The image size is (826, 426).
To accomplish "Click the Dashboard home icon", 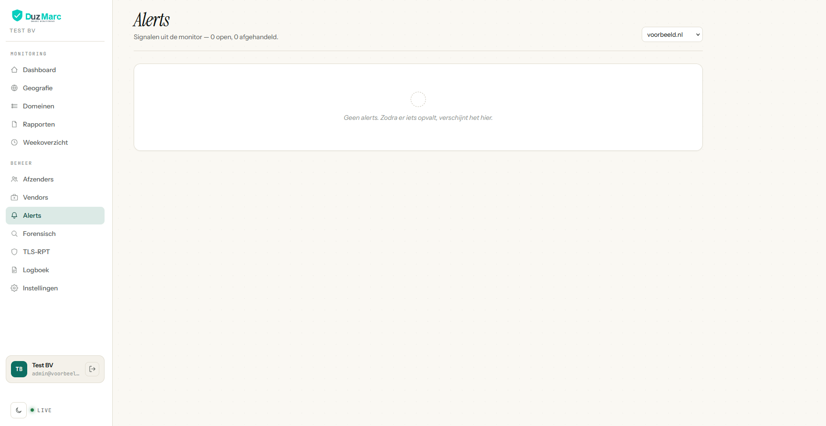I will click(x=14, y=70).
